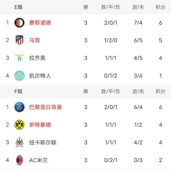Tap the Atlético Madrid club badge
The image size is (171, 170).
pos(19,40)
